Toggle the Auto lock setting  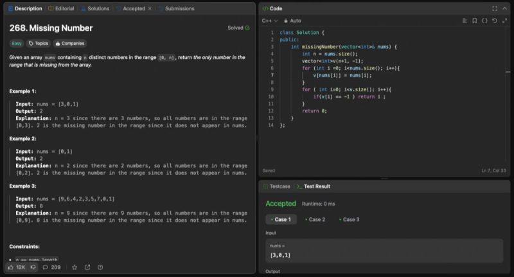click(292, 21)
